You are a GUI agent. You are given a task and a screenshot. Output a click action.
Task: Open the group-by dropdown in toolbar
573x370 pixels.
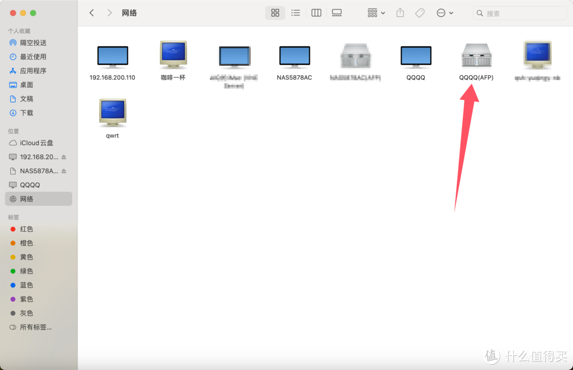click(376, 13)
